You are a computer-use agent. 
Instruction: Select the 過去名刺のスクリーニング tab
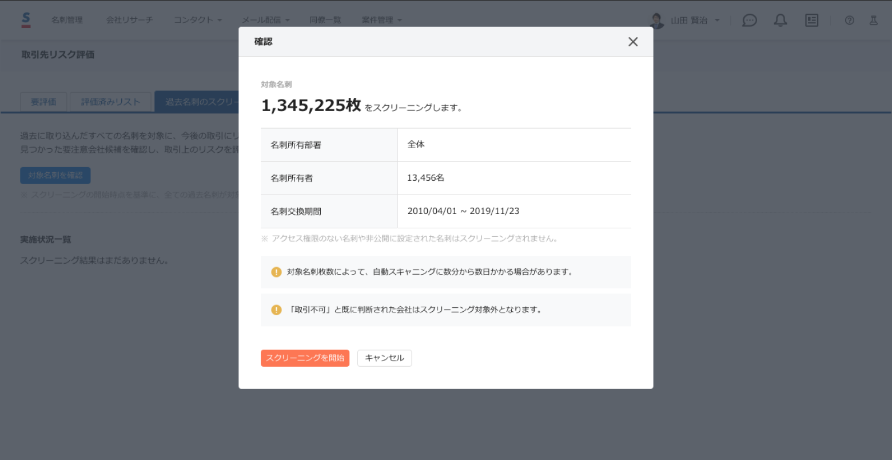coord(197,102)
